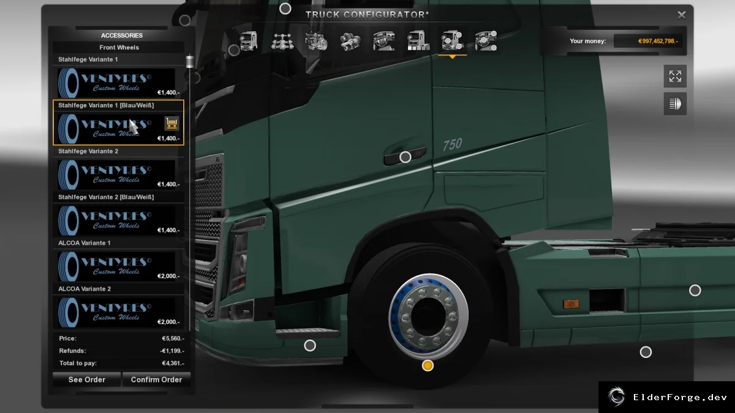735x413 pixels.
Task: Select the accessory node beside the cabin step
Action: click(310, 346)
